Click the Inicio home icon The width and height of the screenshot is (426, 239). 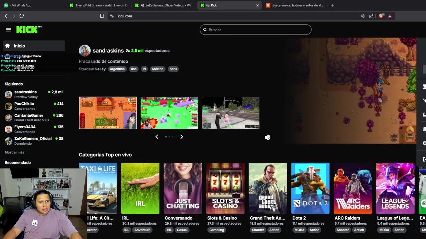tap(8, 46)
